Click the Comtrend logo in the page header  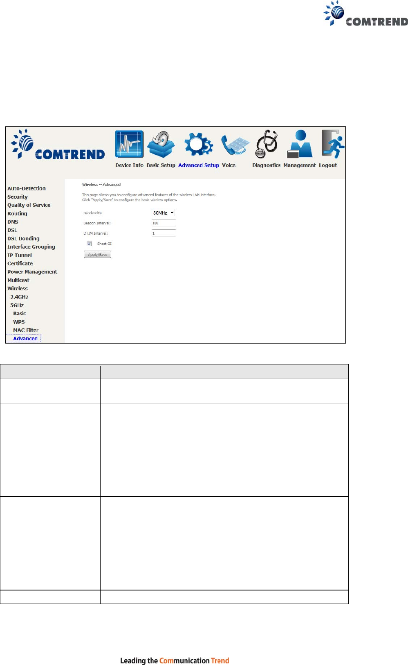click(x=365, y=14)
